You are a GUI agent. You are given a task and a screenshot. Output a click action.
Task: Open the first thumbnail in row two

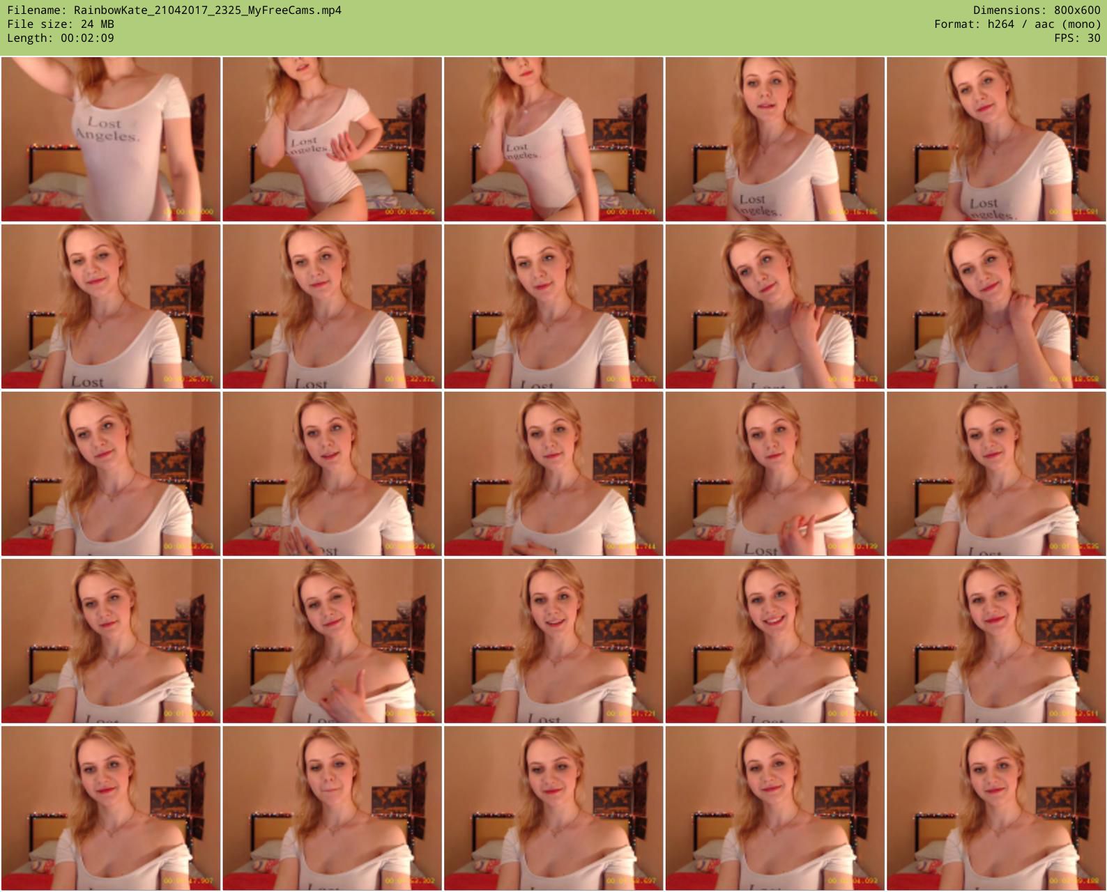click(x=111, y=307)
